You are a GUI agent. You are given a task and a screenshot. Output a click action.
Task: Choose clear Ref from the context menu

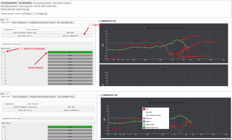[149, 112]
